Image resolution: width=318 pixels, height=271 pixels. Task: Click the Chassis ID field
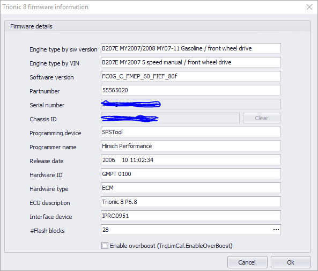click(170, 118)
